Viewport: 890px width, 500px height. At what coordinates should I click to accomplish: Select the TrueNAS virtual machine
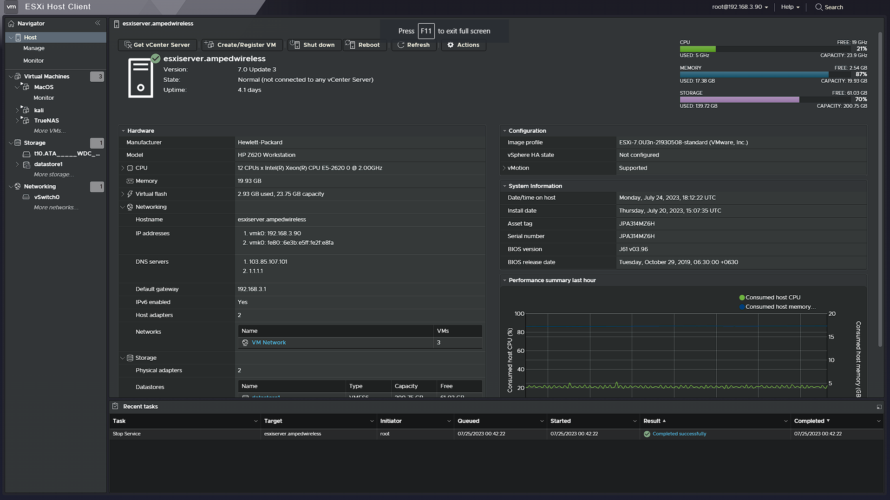coord(46,121)
